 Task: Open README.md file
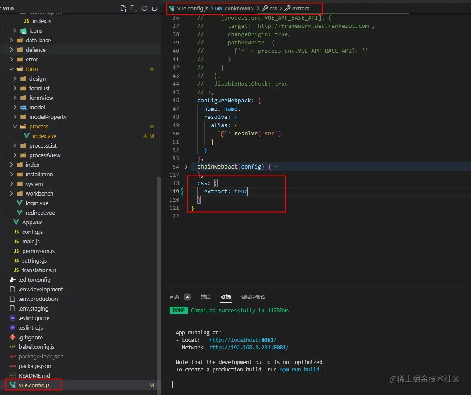click(34, 376)
